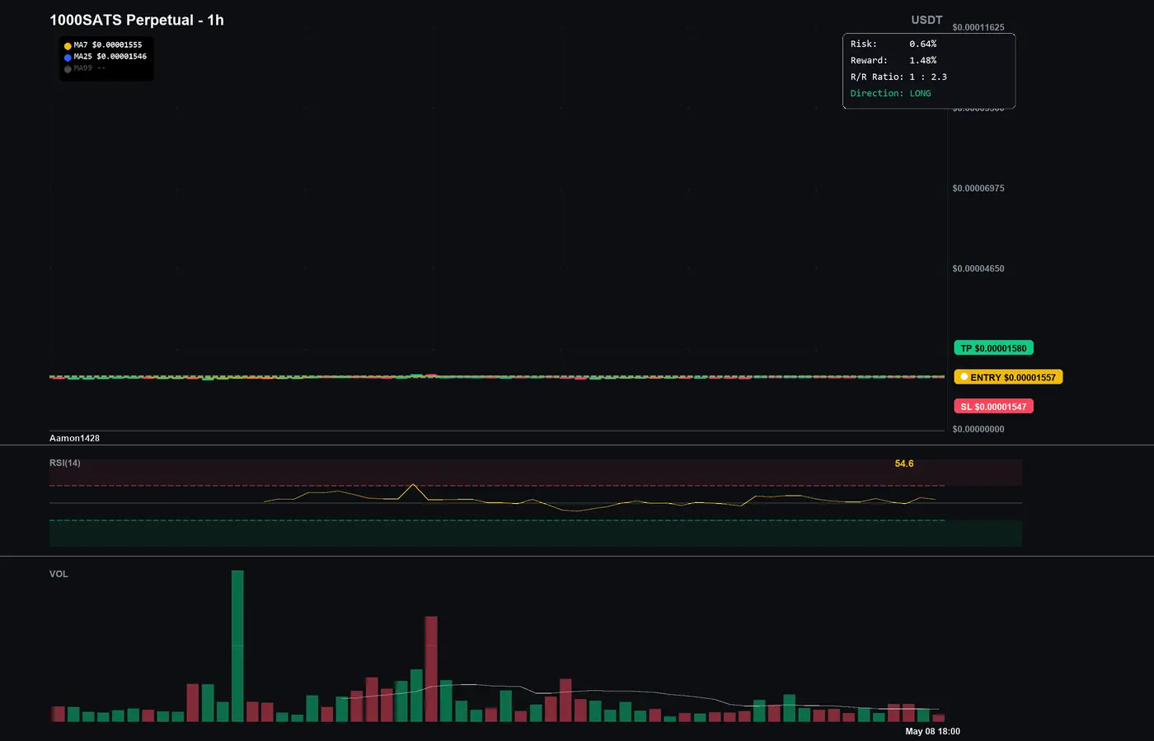Select the green TP $0.00001580 price tag
Screen dimensions: 1154x741
pos(993,348)
